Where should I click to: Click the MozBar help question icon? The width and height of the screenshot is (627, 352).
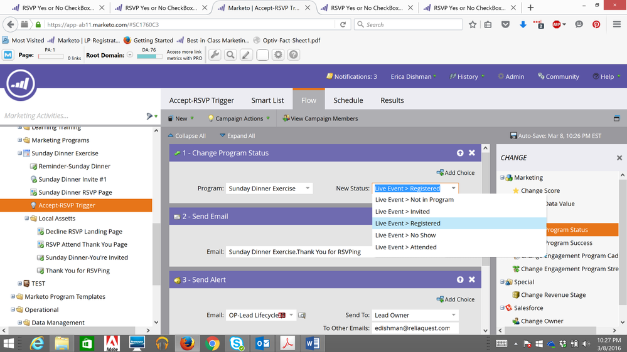coord(294,54)
